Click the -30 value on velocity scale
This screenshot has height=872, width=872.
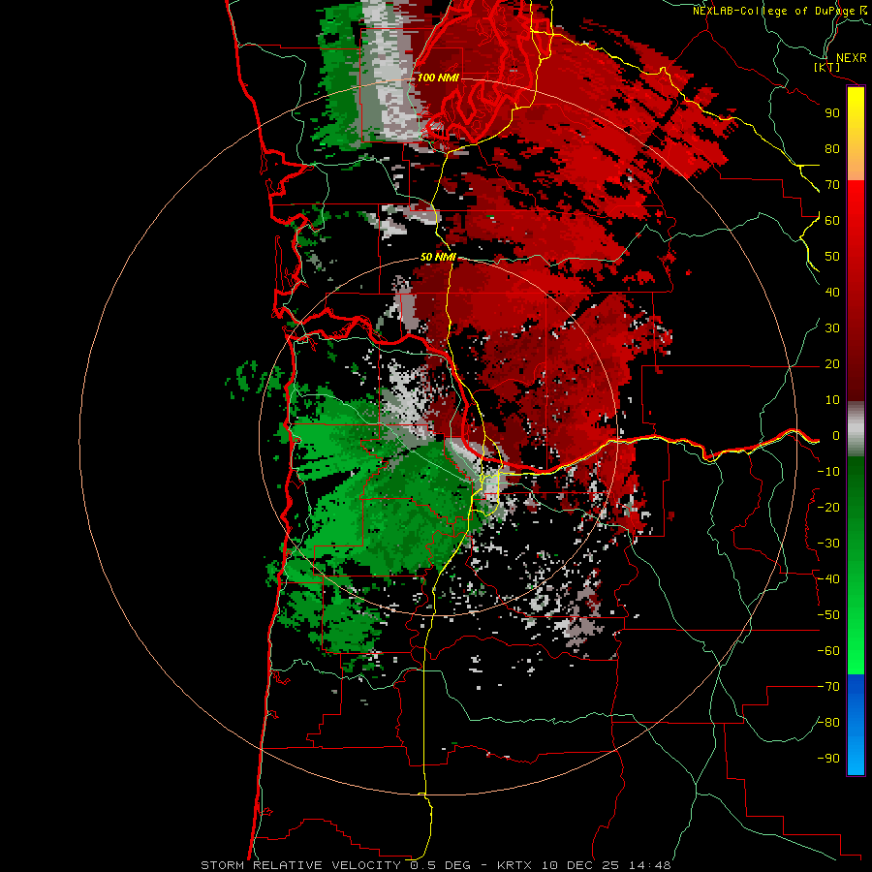[x=828, y=544]
